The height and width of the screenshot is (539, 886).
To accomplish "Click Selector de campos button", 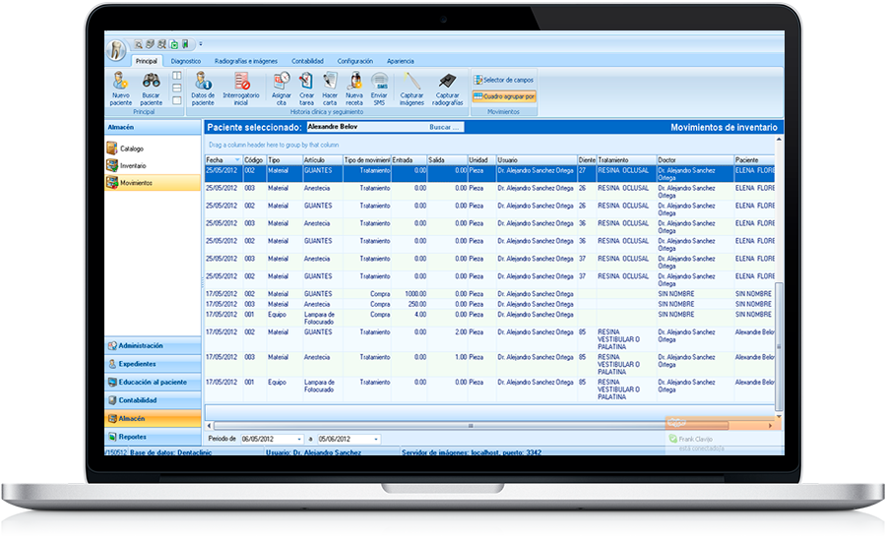I will click(504, 80).
